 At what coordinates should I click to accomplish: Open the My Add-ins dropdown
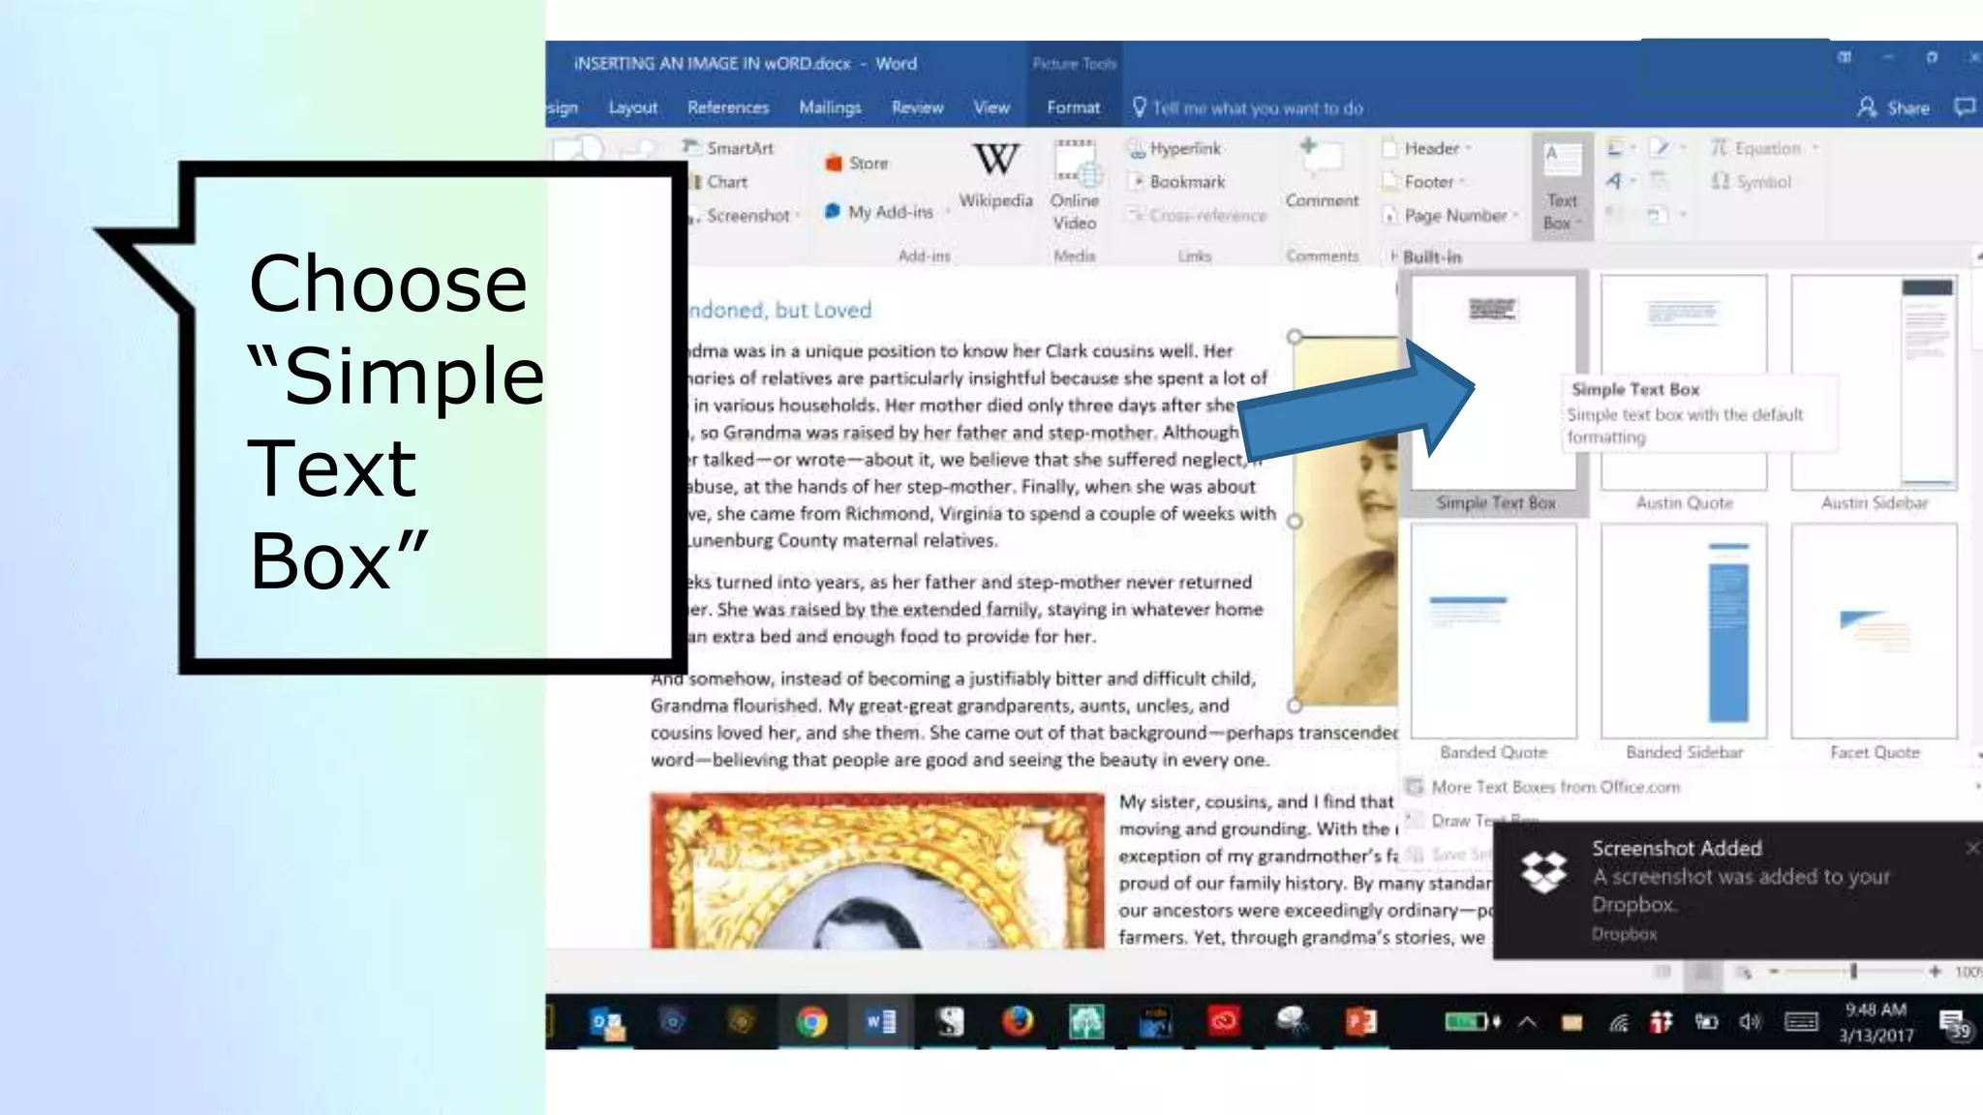(x=886, y=211)
